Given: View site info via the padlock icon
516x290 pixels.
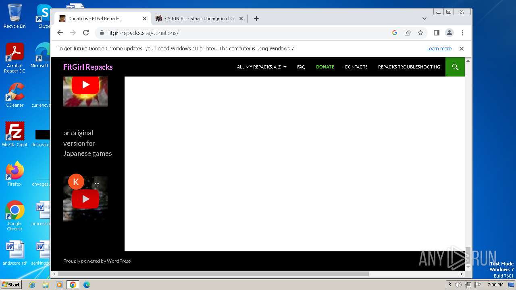Looking at the screenshot, I should point(102,33).
